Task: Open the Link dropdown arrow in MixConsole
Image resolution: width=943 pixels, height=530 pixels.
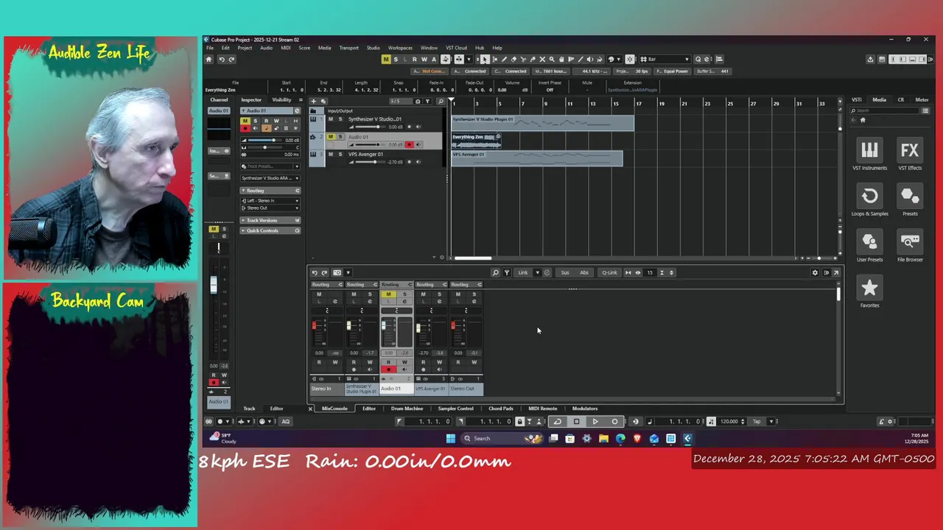Action: (537, 272)
